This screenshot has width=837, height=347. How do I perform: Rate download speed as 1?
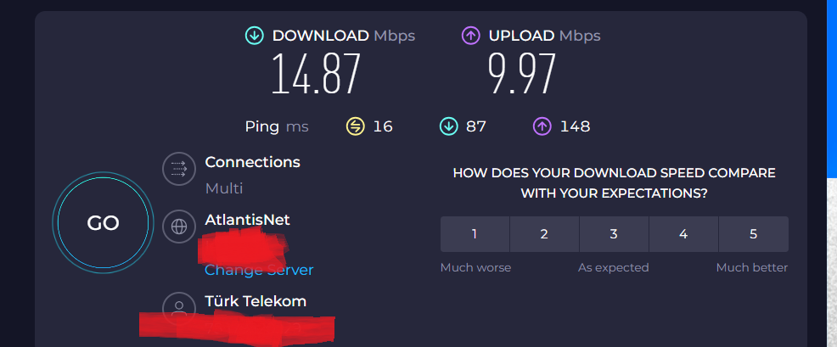[x=475, y=234]
